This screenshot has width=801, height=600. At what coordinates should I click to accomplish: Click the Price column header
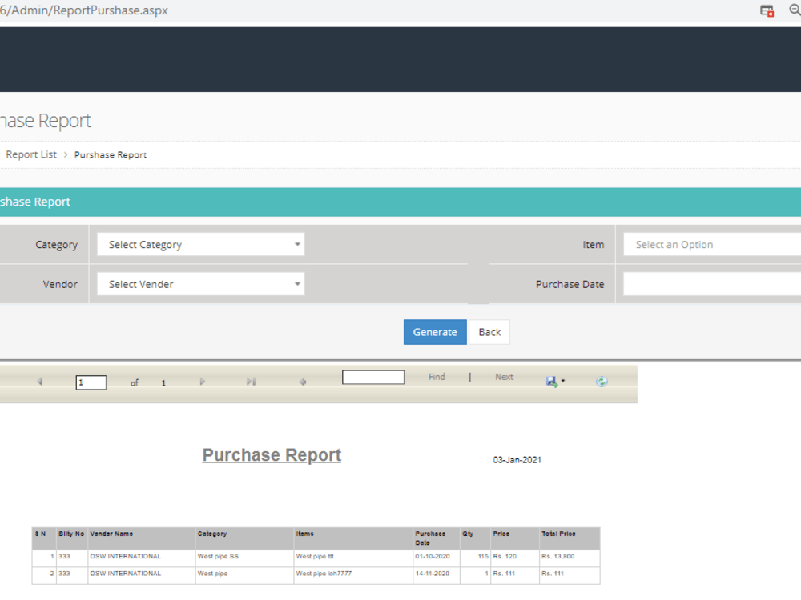coord(501,534)
